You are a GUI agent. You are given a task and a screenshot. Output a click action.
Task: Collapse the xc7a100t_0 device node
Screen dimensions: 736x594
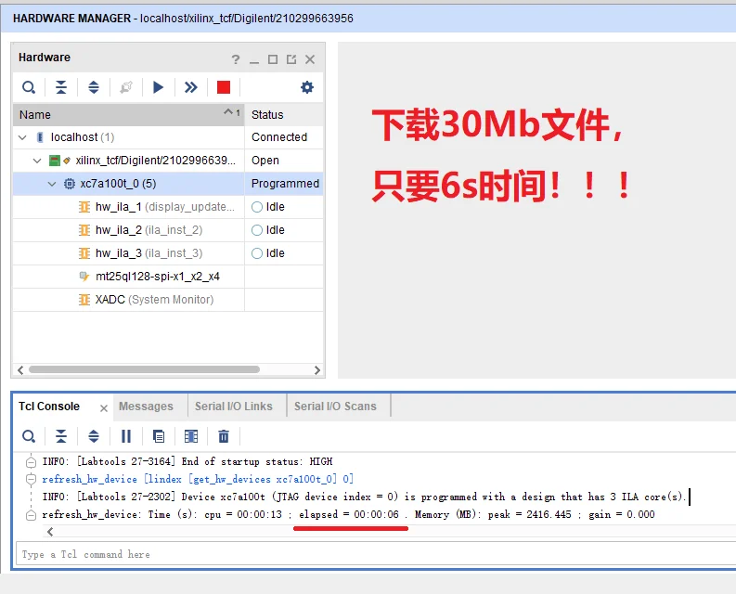52,184
